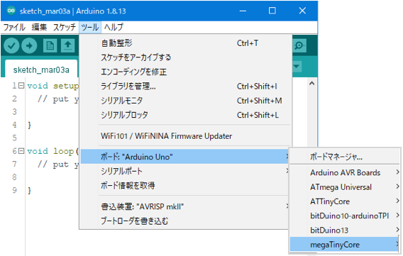Close the Arduino window
Viewport: 403px width, 256px height.
pyautogui.click(x=302, y=11)
